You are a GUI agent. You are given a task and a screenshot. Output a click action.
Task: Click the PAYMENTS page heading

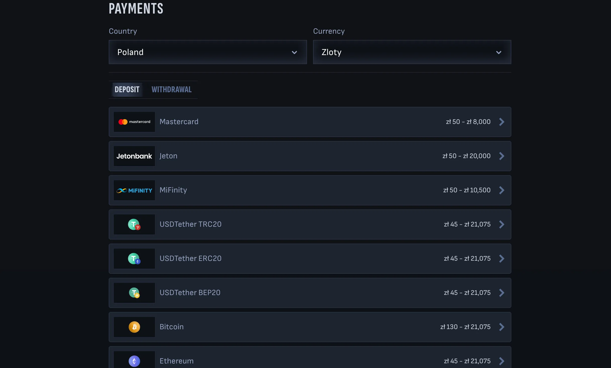(136, 9)
